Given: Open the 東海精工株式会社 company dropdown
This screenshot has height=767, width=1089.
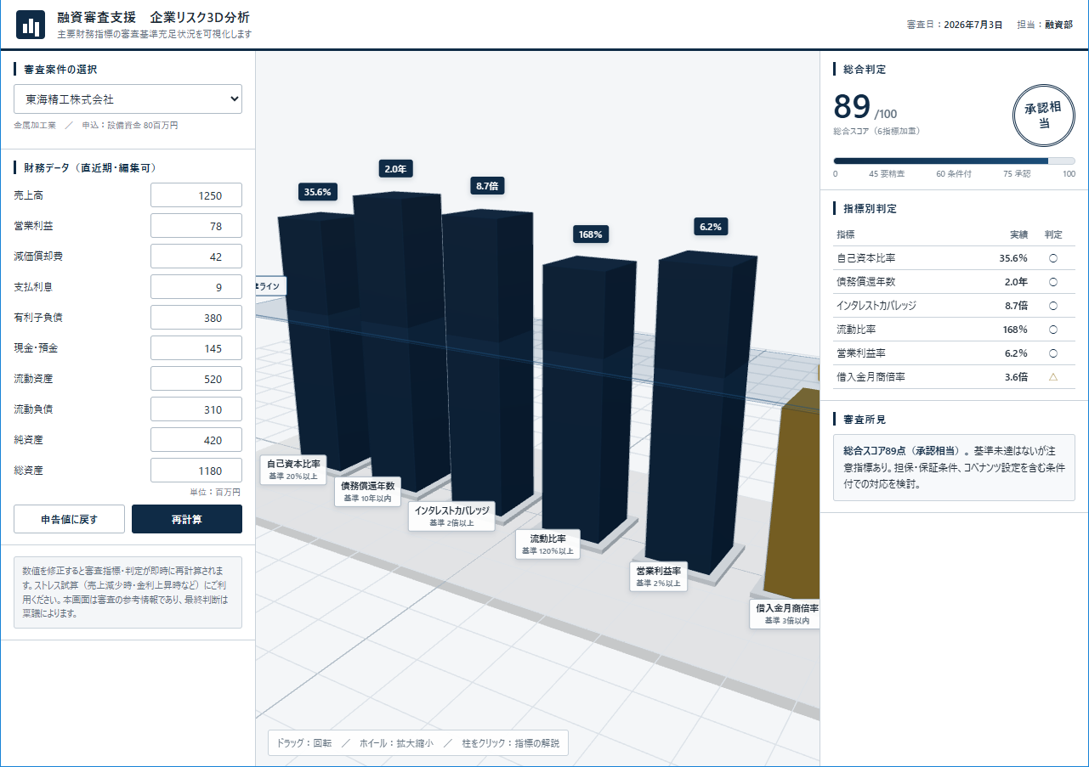Looking at the screenshot, I should point(128,99).
